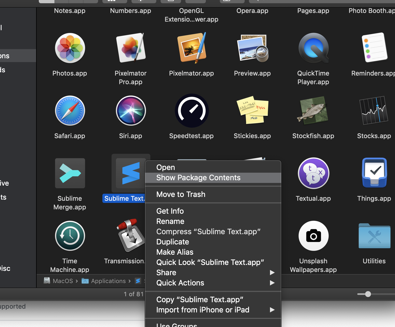Screen dimensions: 395x327
Task: Expand the Share submenu
Action: [x=213, y=273]
